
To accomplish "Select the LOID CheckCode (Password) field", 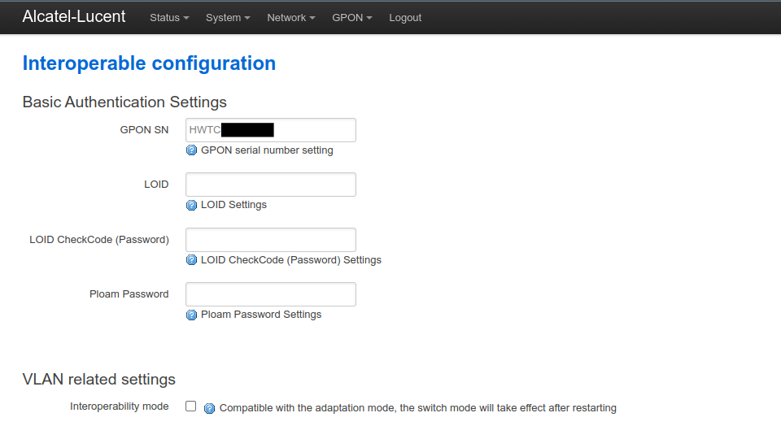I will pyautogui.click(x=271, y=240).
